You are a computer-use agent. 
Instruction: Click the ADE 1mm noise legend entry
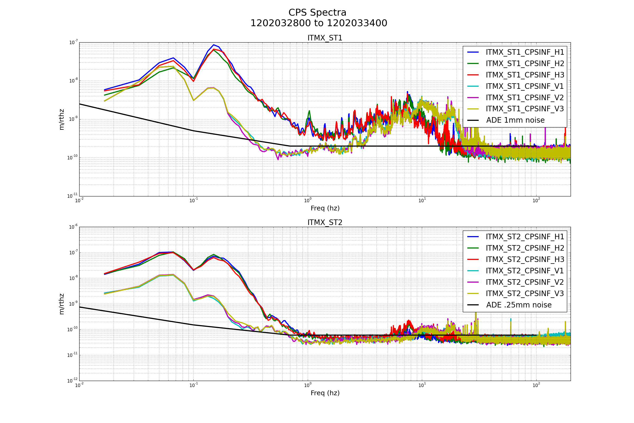(515, 120)
